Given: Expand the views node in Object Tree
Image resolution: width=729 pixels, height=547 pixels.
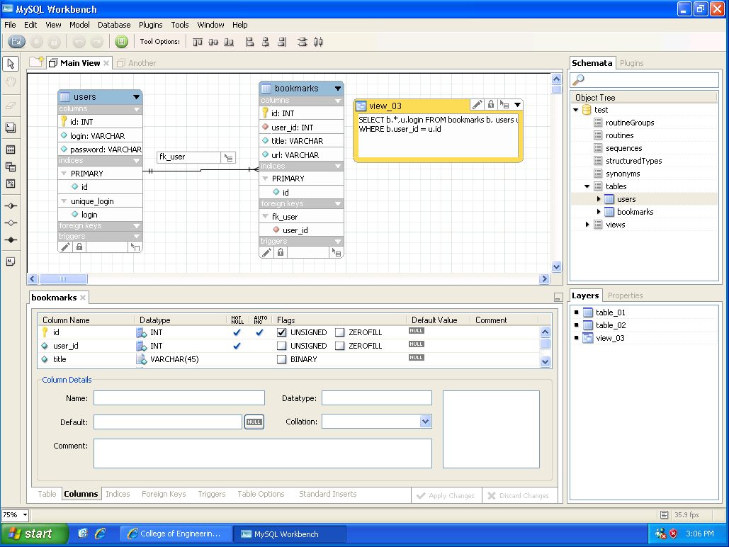Looking at the screenshot, I should [587, 225].
